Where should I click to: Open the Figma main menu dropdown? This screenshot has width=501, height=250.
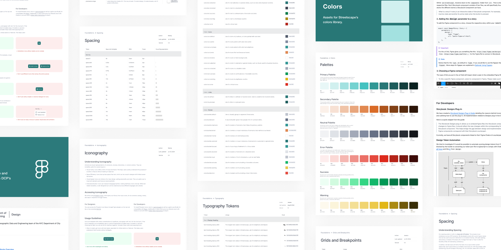click(x=439, y=83)
